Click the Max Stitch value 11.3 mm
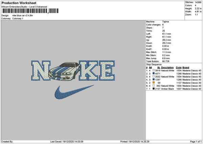 [x=166, y=52]
